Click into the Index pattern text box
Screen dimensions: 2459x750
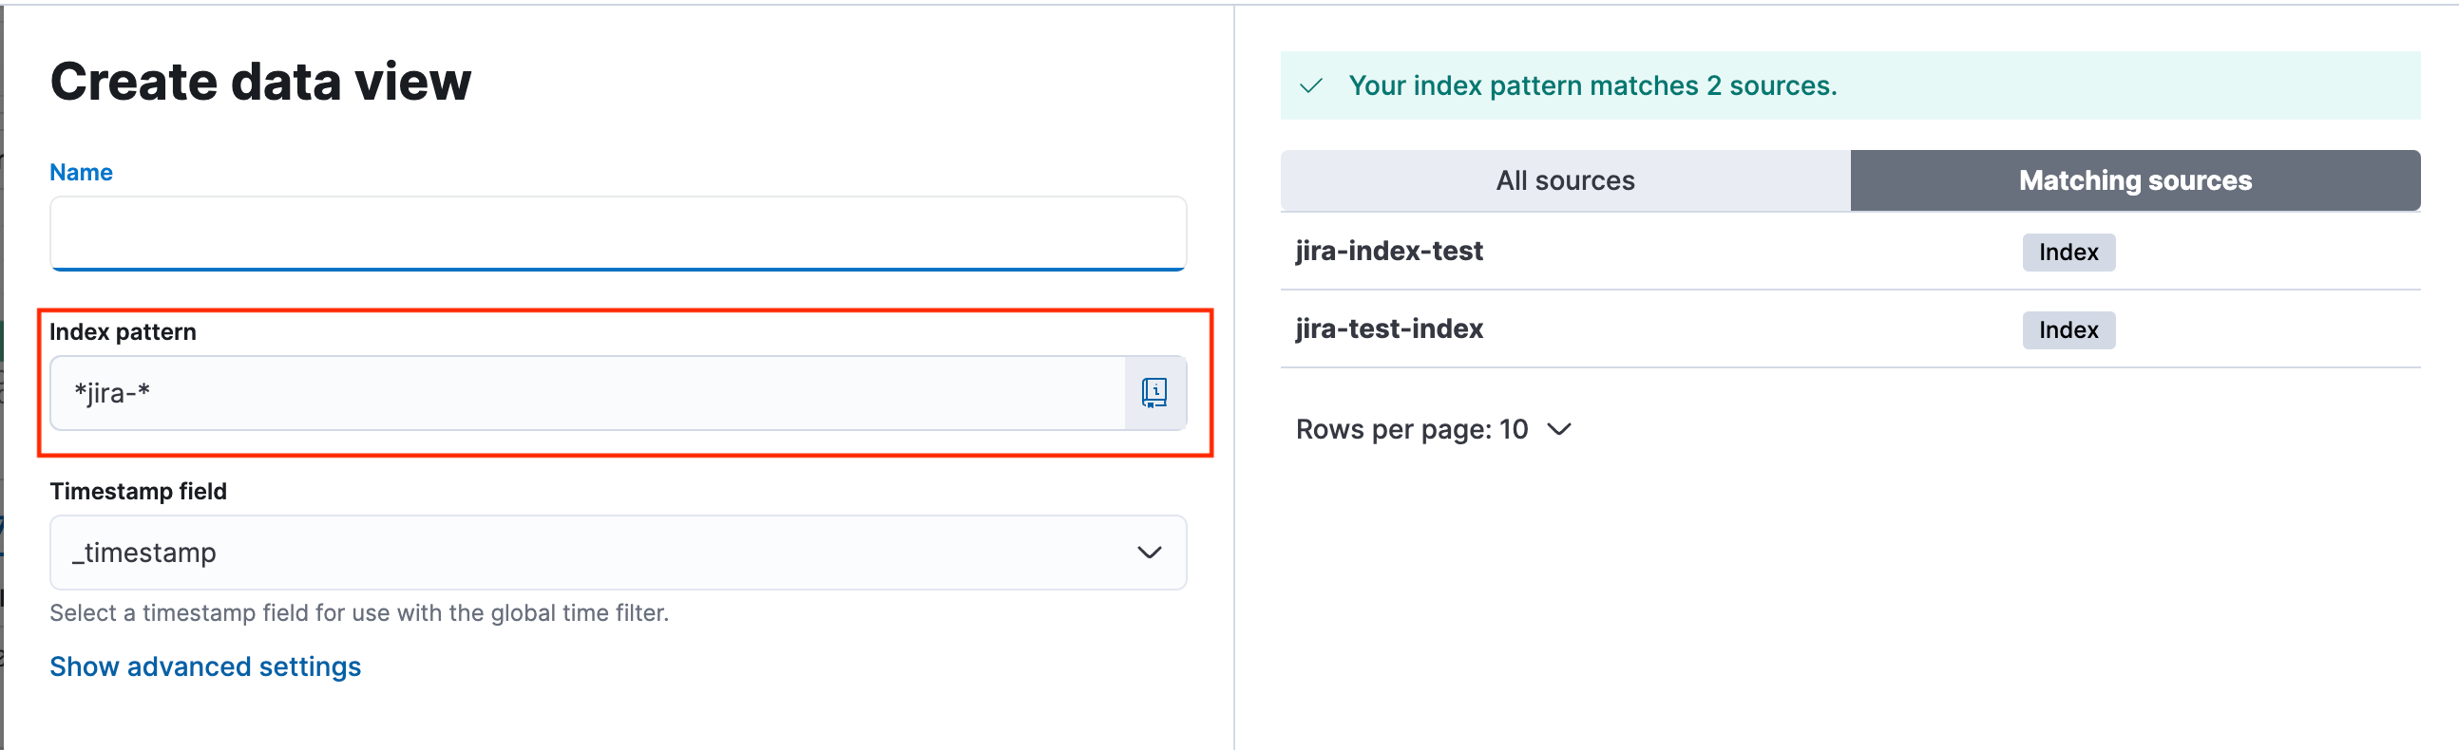[587, 393]
